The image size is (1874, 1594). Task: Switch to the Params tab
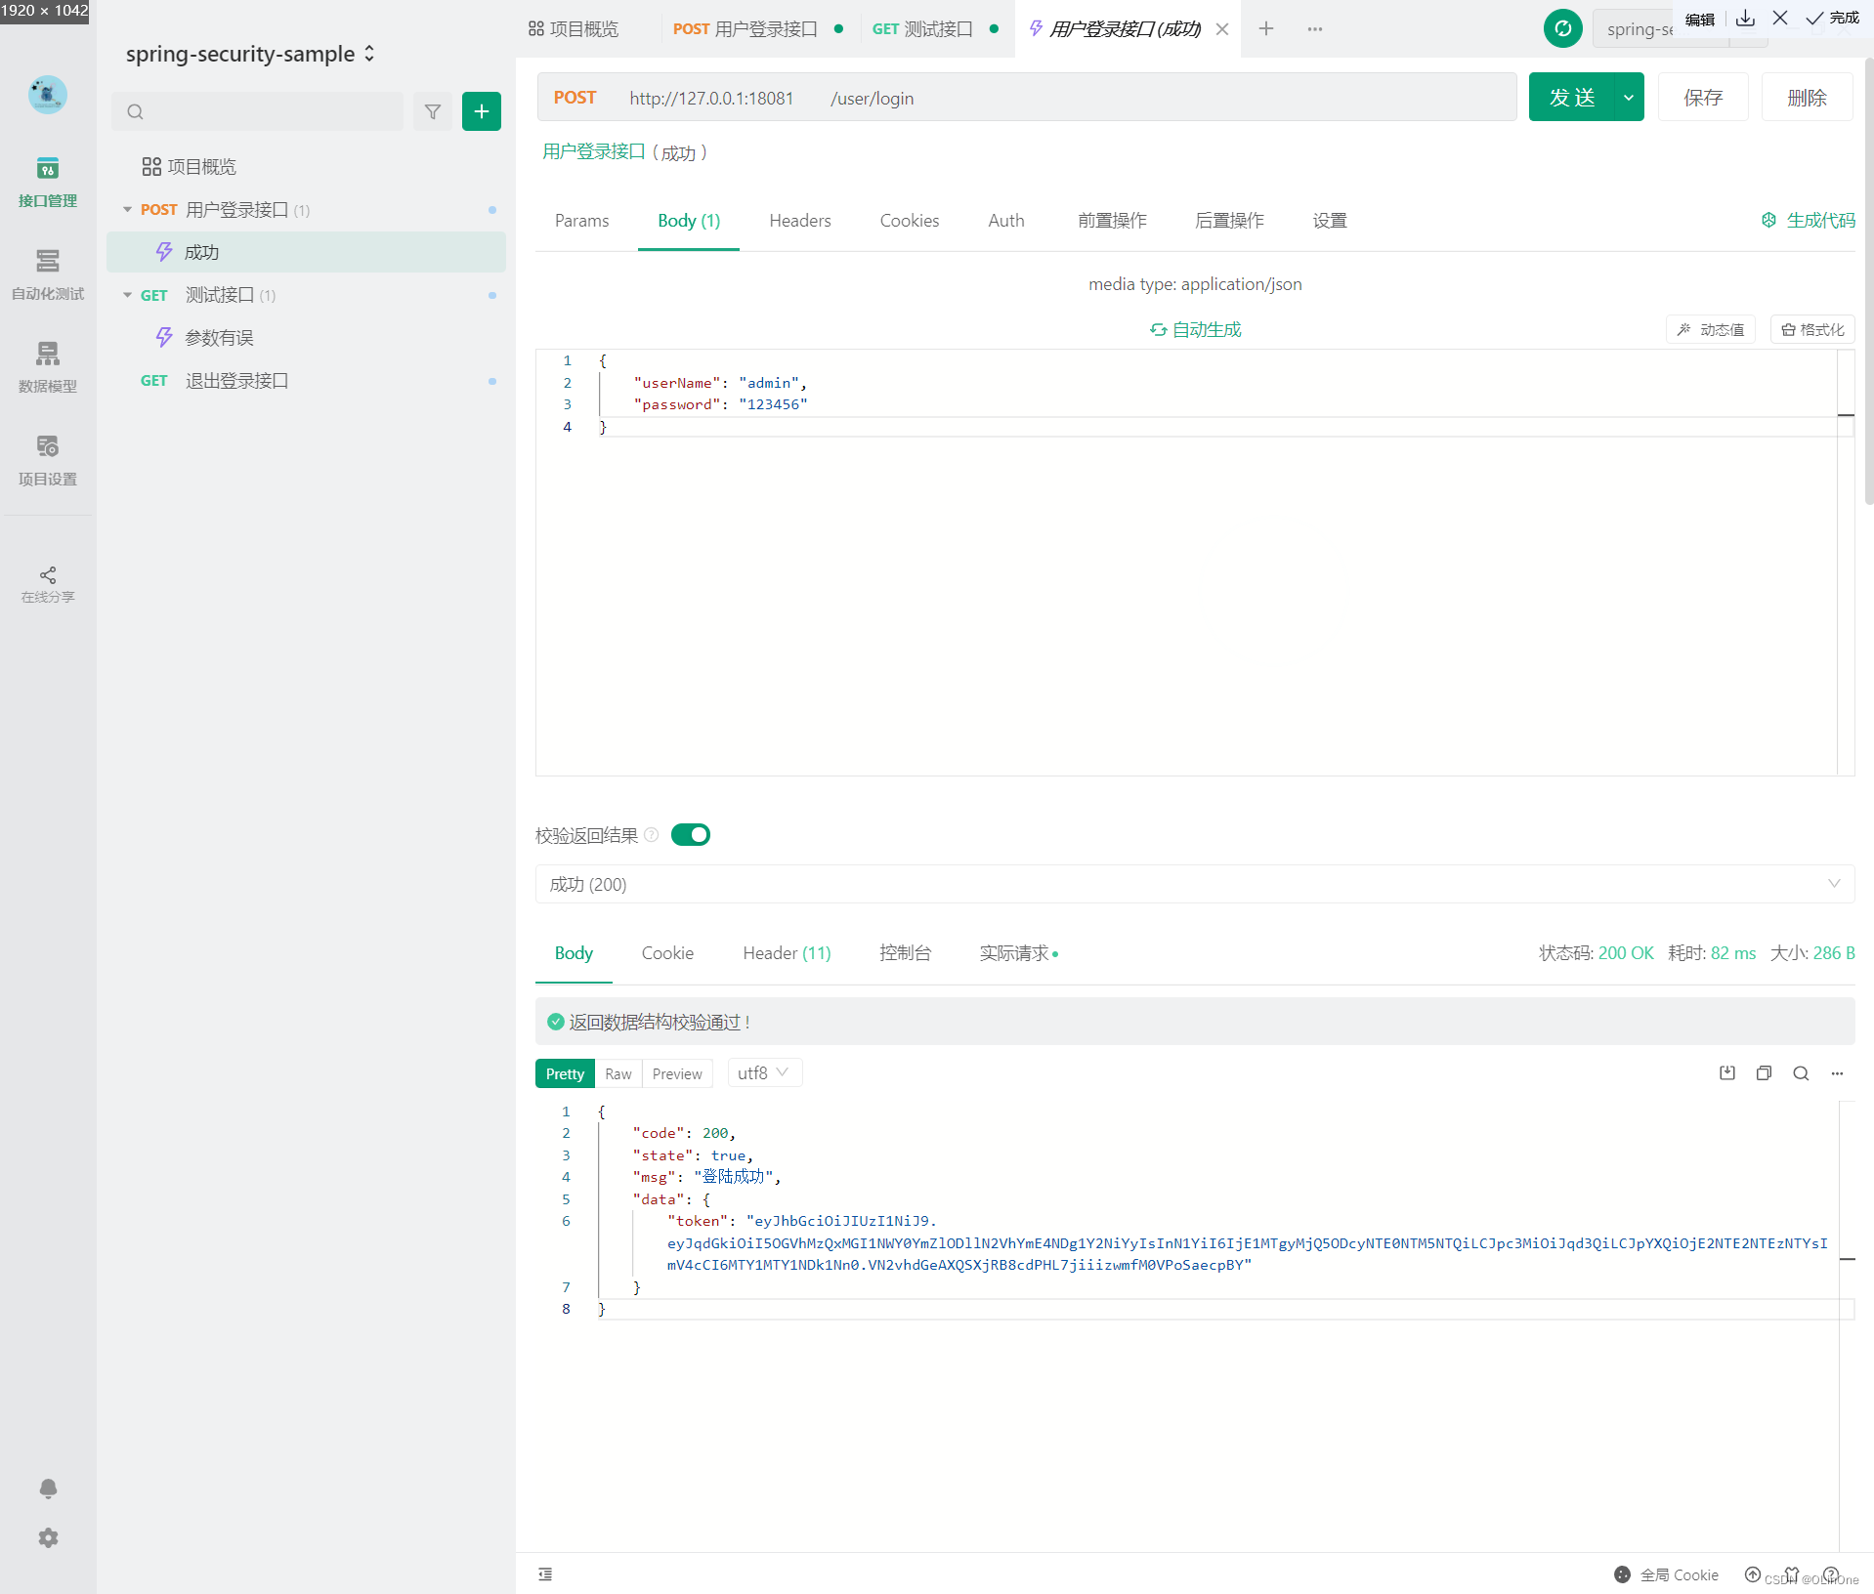pyautogui.click(x=581, y=221)
